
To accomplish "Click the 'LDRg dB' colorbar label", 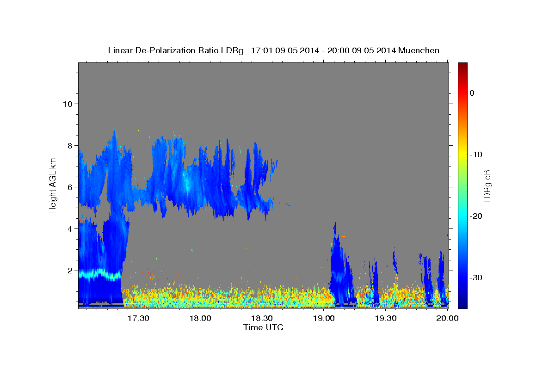I will click(487, 185).
